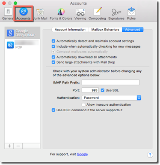Switch to Account Information tab
This screenshot has height=165, width=160.
click(70, 30)
